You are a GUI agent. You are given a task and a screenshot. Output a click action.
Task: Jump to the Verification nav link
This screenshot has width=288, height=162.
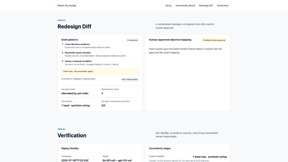coord(223,6)
